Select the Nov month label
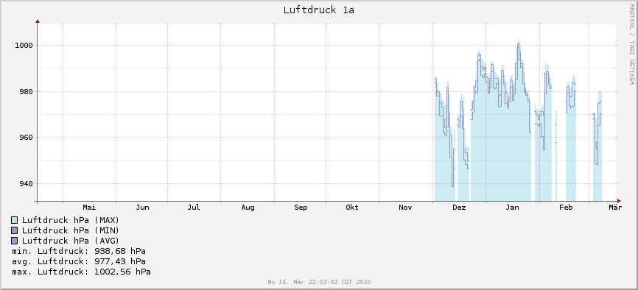Image resolution: width=638 pixels, height=290 pixels. click(x=405, y=208)
